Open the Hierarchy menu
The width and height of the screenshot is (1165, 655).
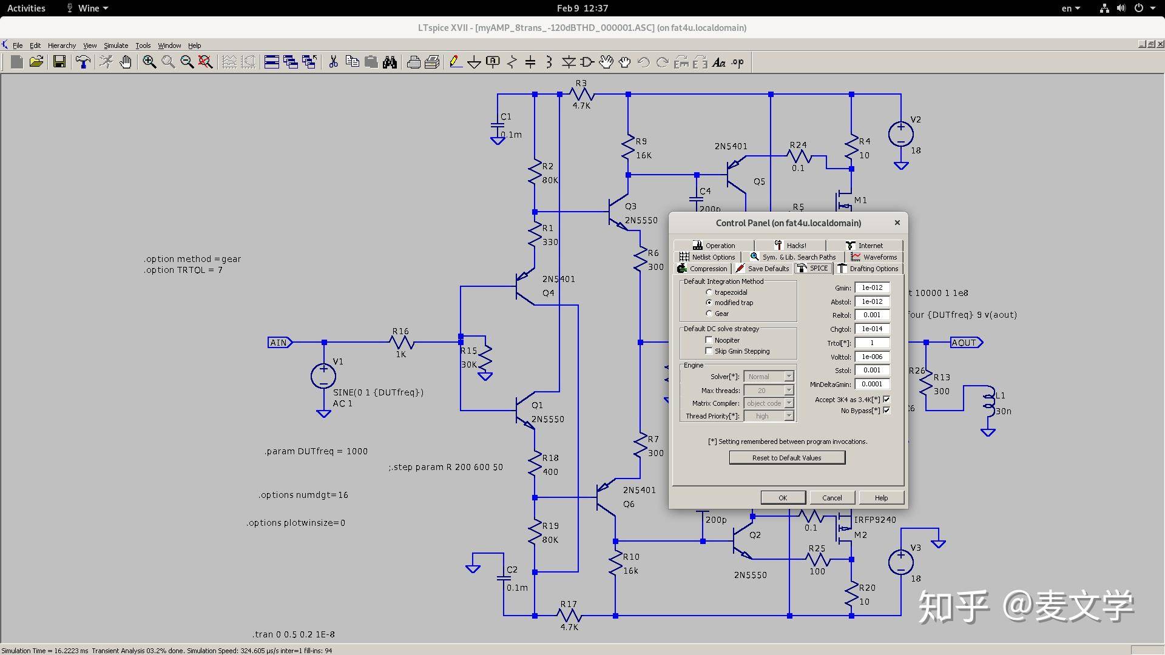click(x=62, y=45)
